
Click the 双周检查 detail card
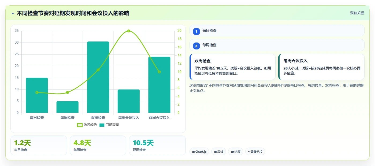[232, 67]
